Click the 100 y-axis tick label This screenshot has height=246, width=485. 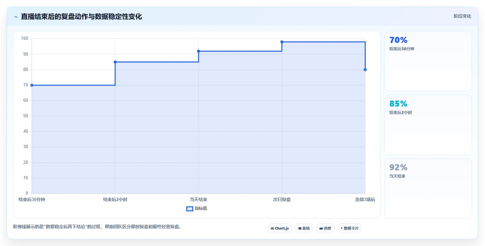point(25,39)
